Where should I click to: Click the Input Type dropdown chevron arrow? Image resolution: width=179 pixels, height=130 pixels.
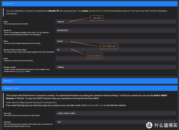(174, 113)
